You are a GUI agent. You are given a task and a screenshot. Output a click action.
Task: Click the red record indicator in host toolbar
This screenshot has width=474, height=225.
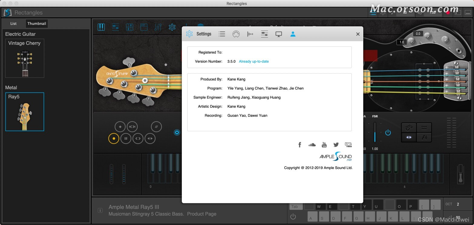[448, 13]
